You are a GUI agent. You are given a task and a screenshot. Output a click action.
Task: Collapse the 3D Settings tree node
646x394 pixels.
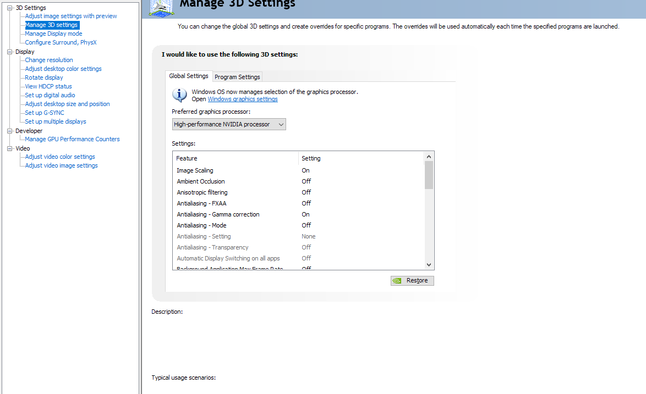(x=9, y=8)
